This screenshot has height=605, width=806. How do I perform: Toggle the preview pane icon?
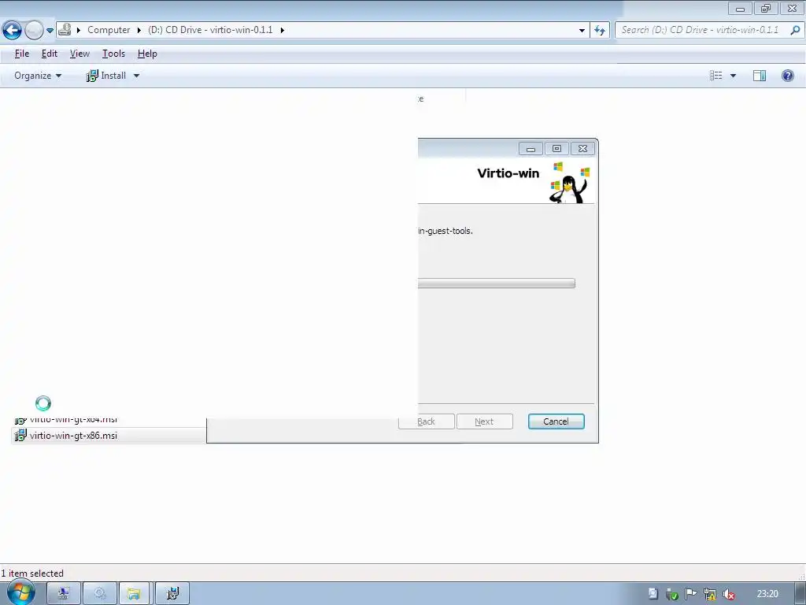(760, 76)
